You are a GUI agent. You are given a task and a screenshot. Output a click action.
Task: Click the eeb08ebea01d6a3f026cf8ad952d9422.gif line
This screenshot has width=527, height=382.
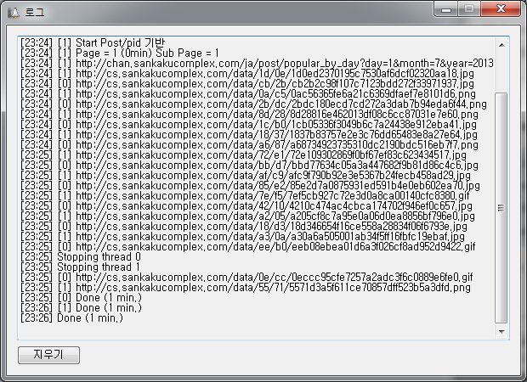point(247,246)
